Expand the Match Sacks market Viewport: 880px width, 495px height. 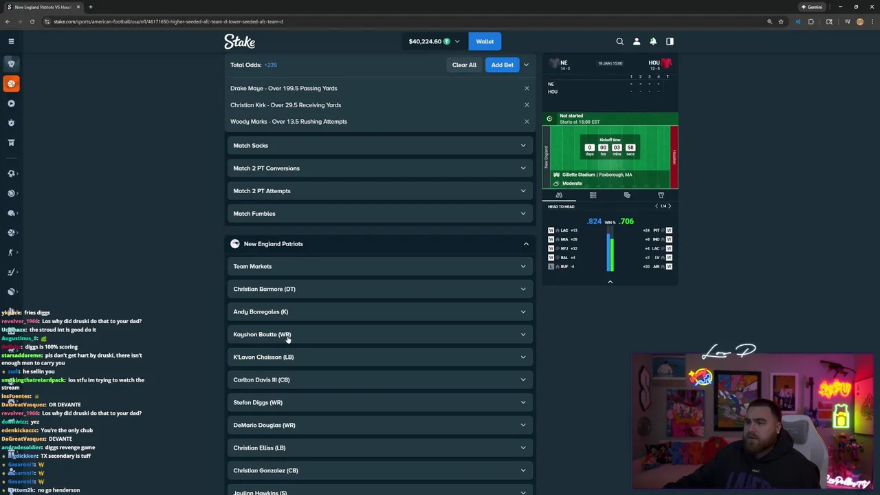click(x=380, y=145)
